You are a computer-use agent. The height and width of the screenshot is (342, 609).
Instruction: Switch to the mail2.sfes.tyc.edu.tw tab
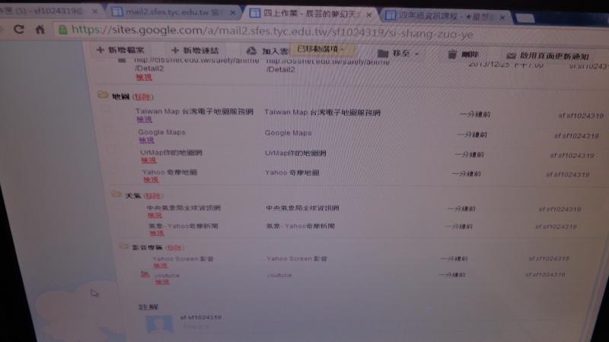click(x=172, y=12)
